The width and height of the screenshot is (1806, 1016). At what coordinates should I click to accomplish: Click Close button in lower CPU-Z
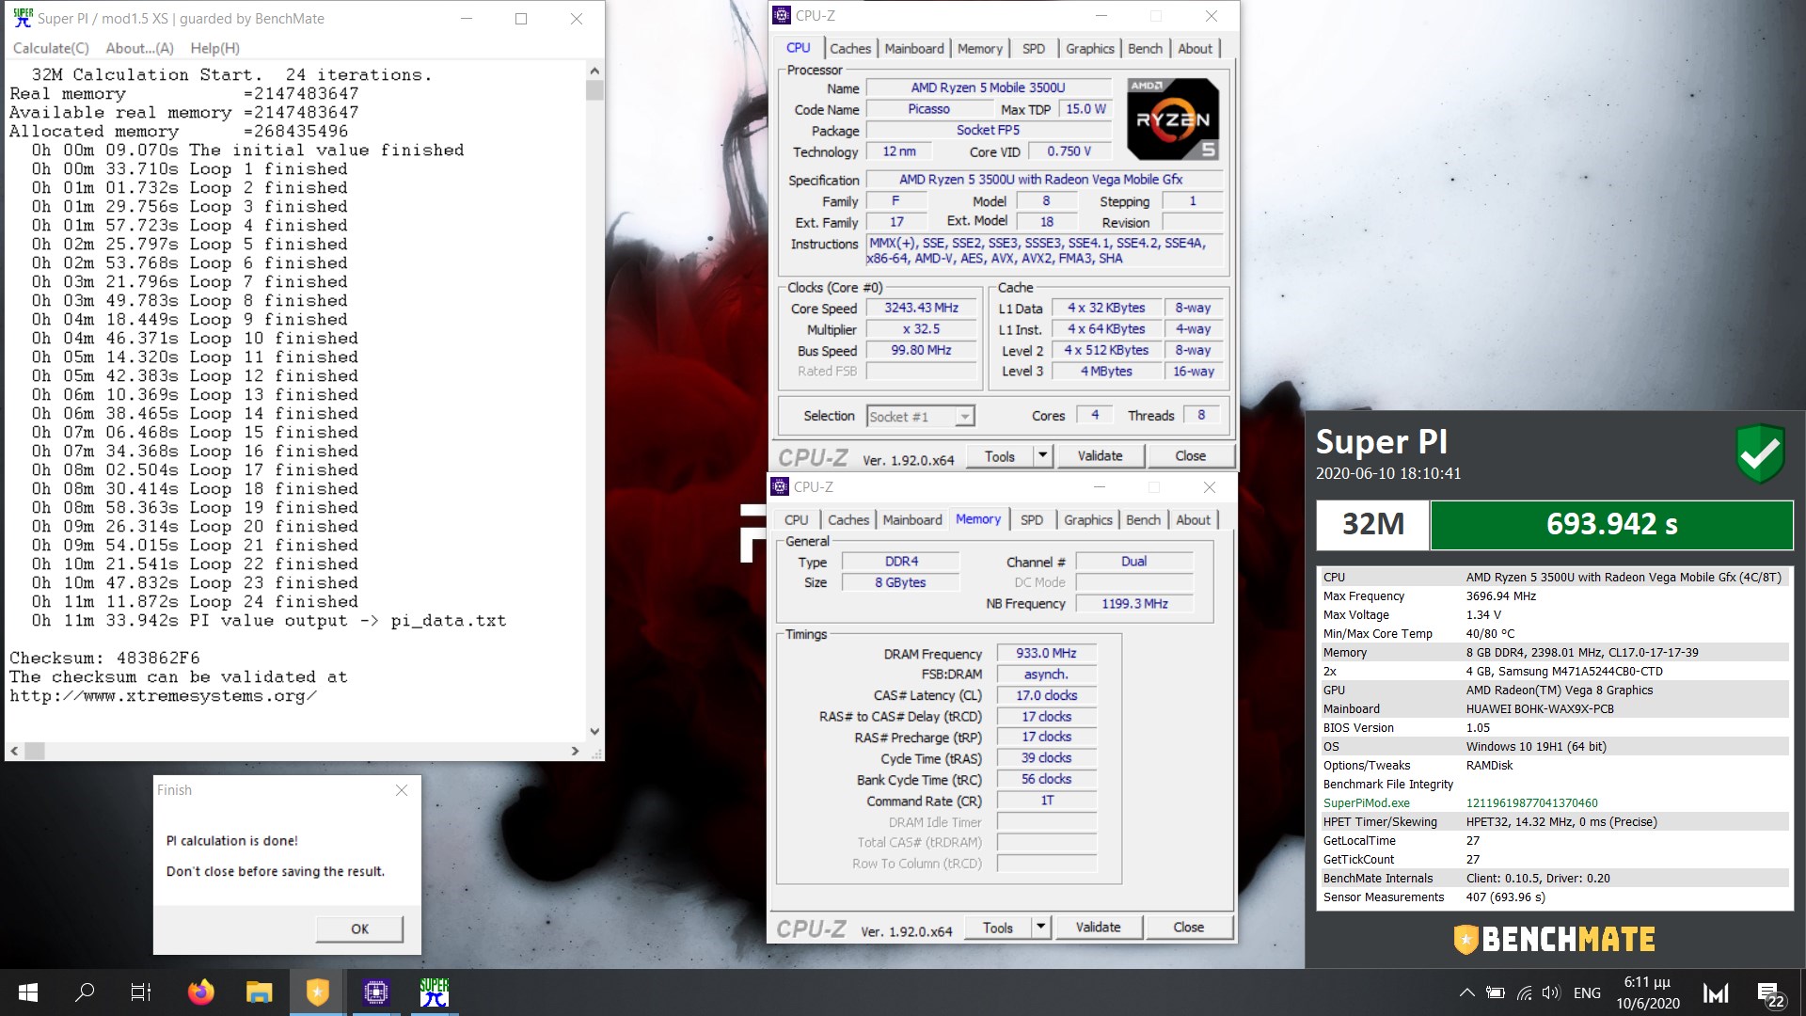point(1188,927)
